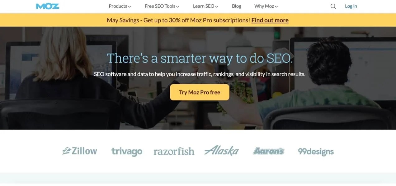Screen dimensions: 396x186
Task: Click the Moz logo in header
Action: click(x=48, y=6)
